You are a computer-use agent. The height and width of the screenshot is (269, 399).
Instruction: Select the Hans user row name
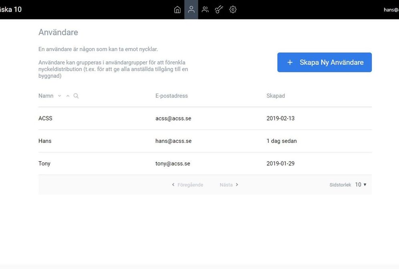(45, 141)
